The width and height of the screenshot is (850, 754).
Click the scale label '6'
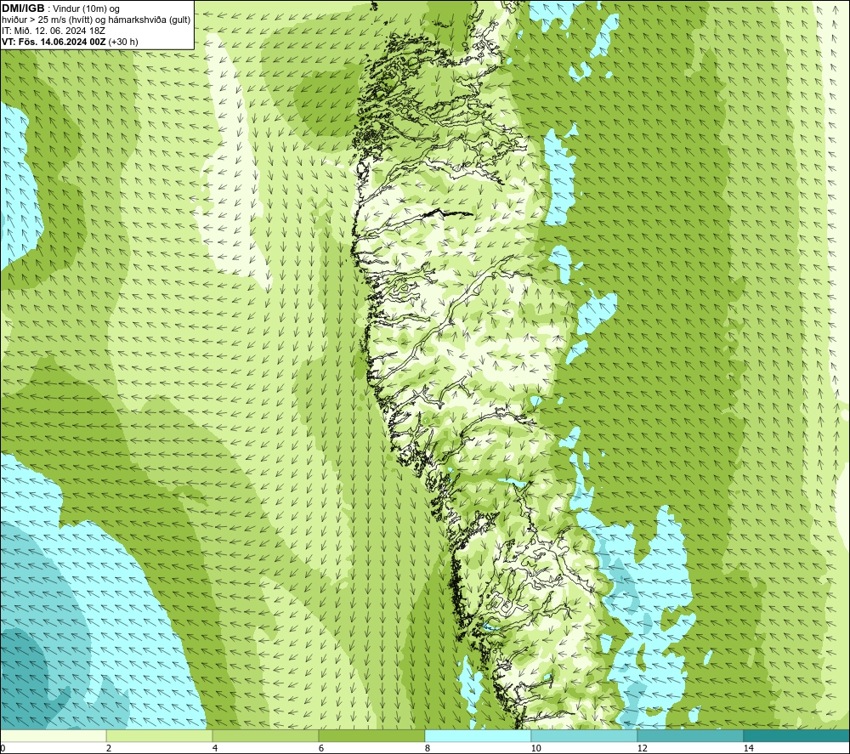[x=321, y=748]
